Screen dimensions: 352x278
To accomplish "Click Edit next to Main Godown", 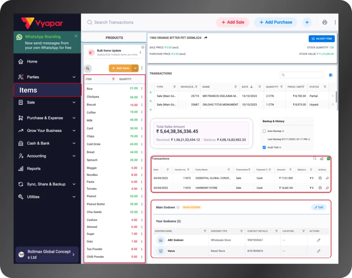I will pos(318,207).
